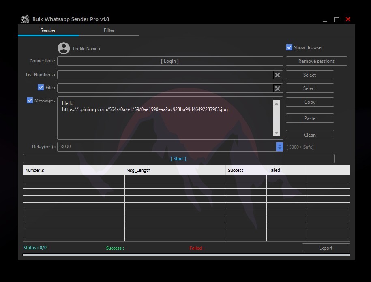Image resolution: width=371 pixels, height=282 pixels.
Task: Click the Status : 0/0 label
Action: pos(35,248)
